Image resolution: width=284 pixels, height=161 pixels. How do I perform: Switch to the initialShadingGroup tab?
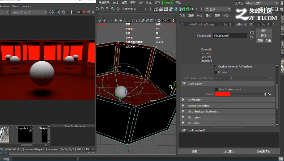[x=201, y=24]
